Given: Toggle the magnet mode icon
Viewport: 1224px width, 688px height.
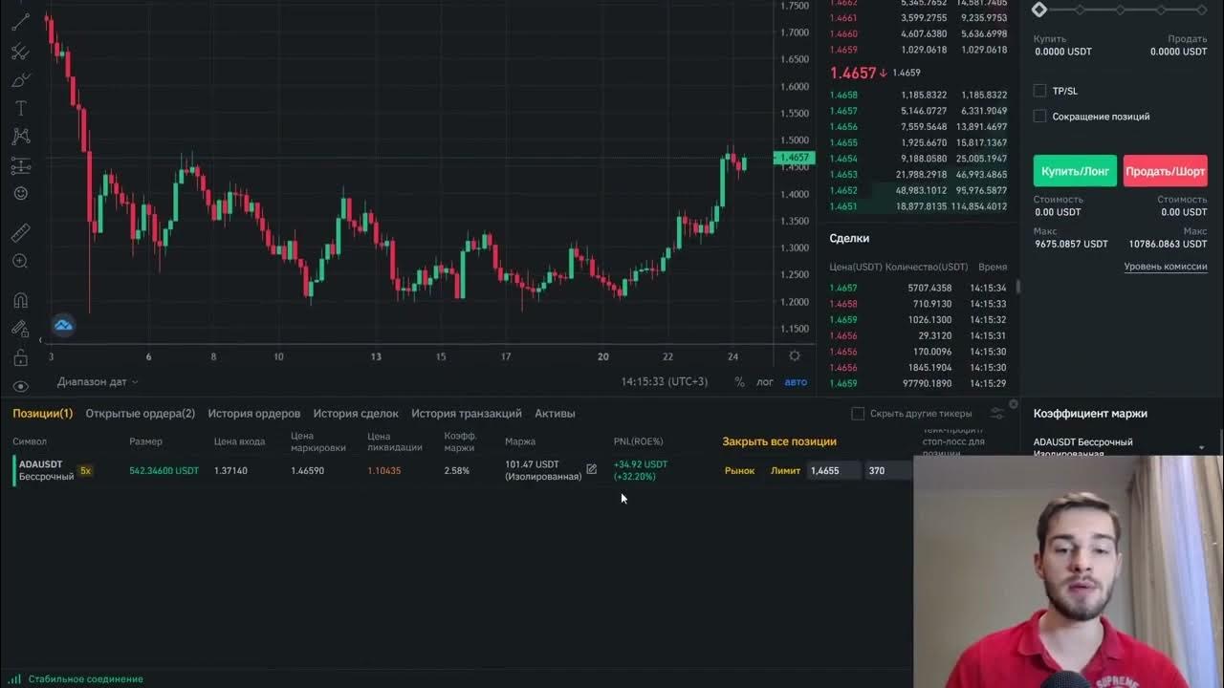Looking at the screenshot, I should click(20, 300).
